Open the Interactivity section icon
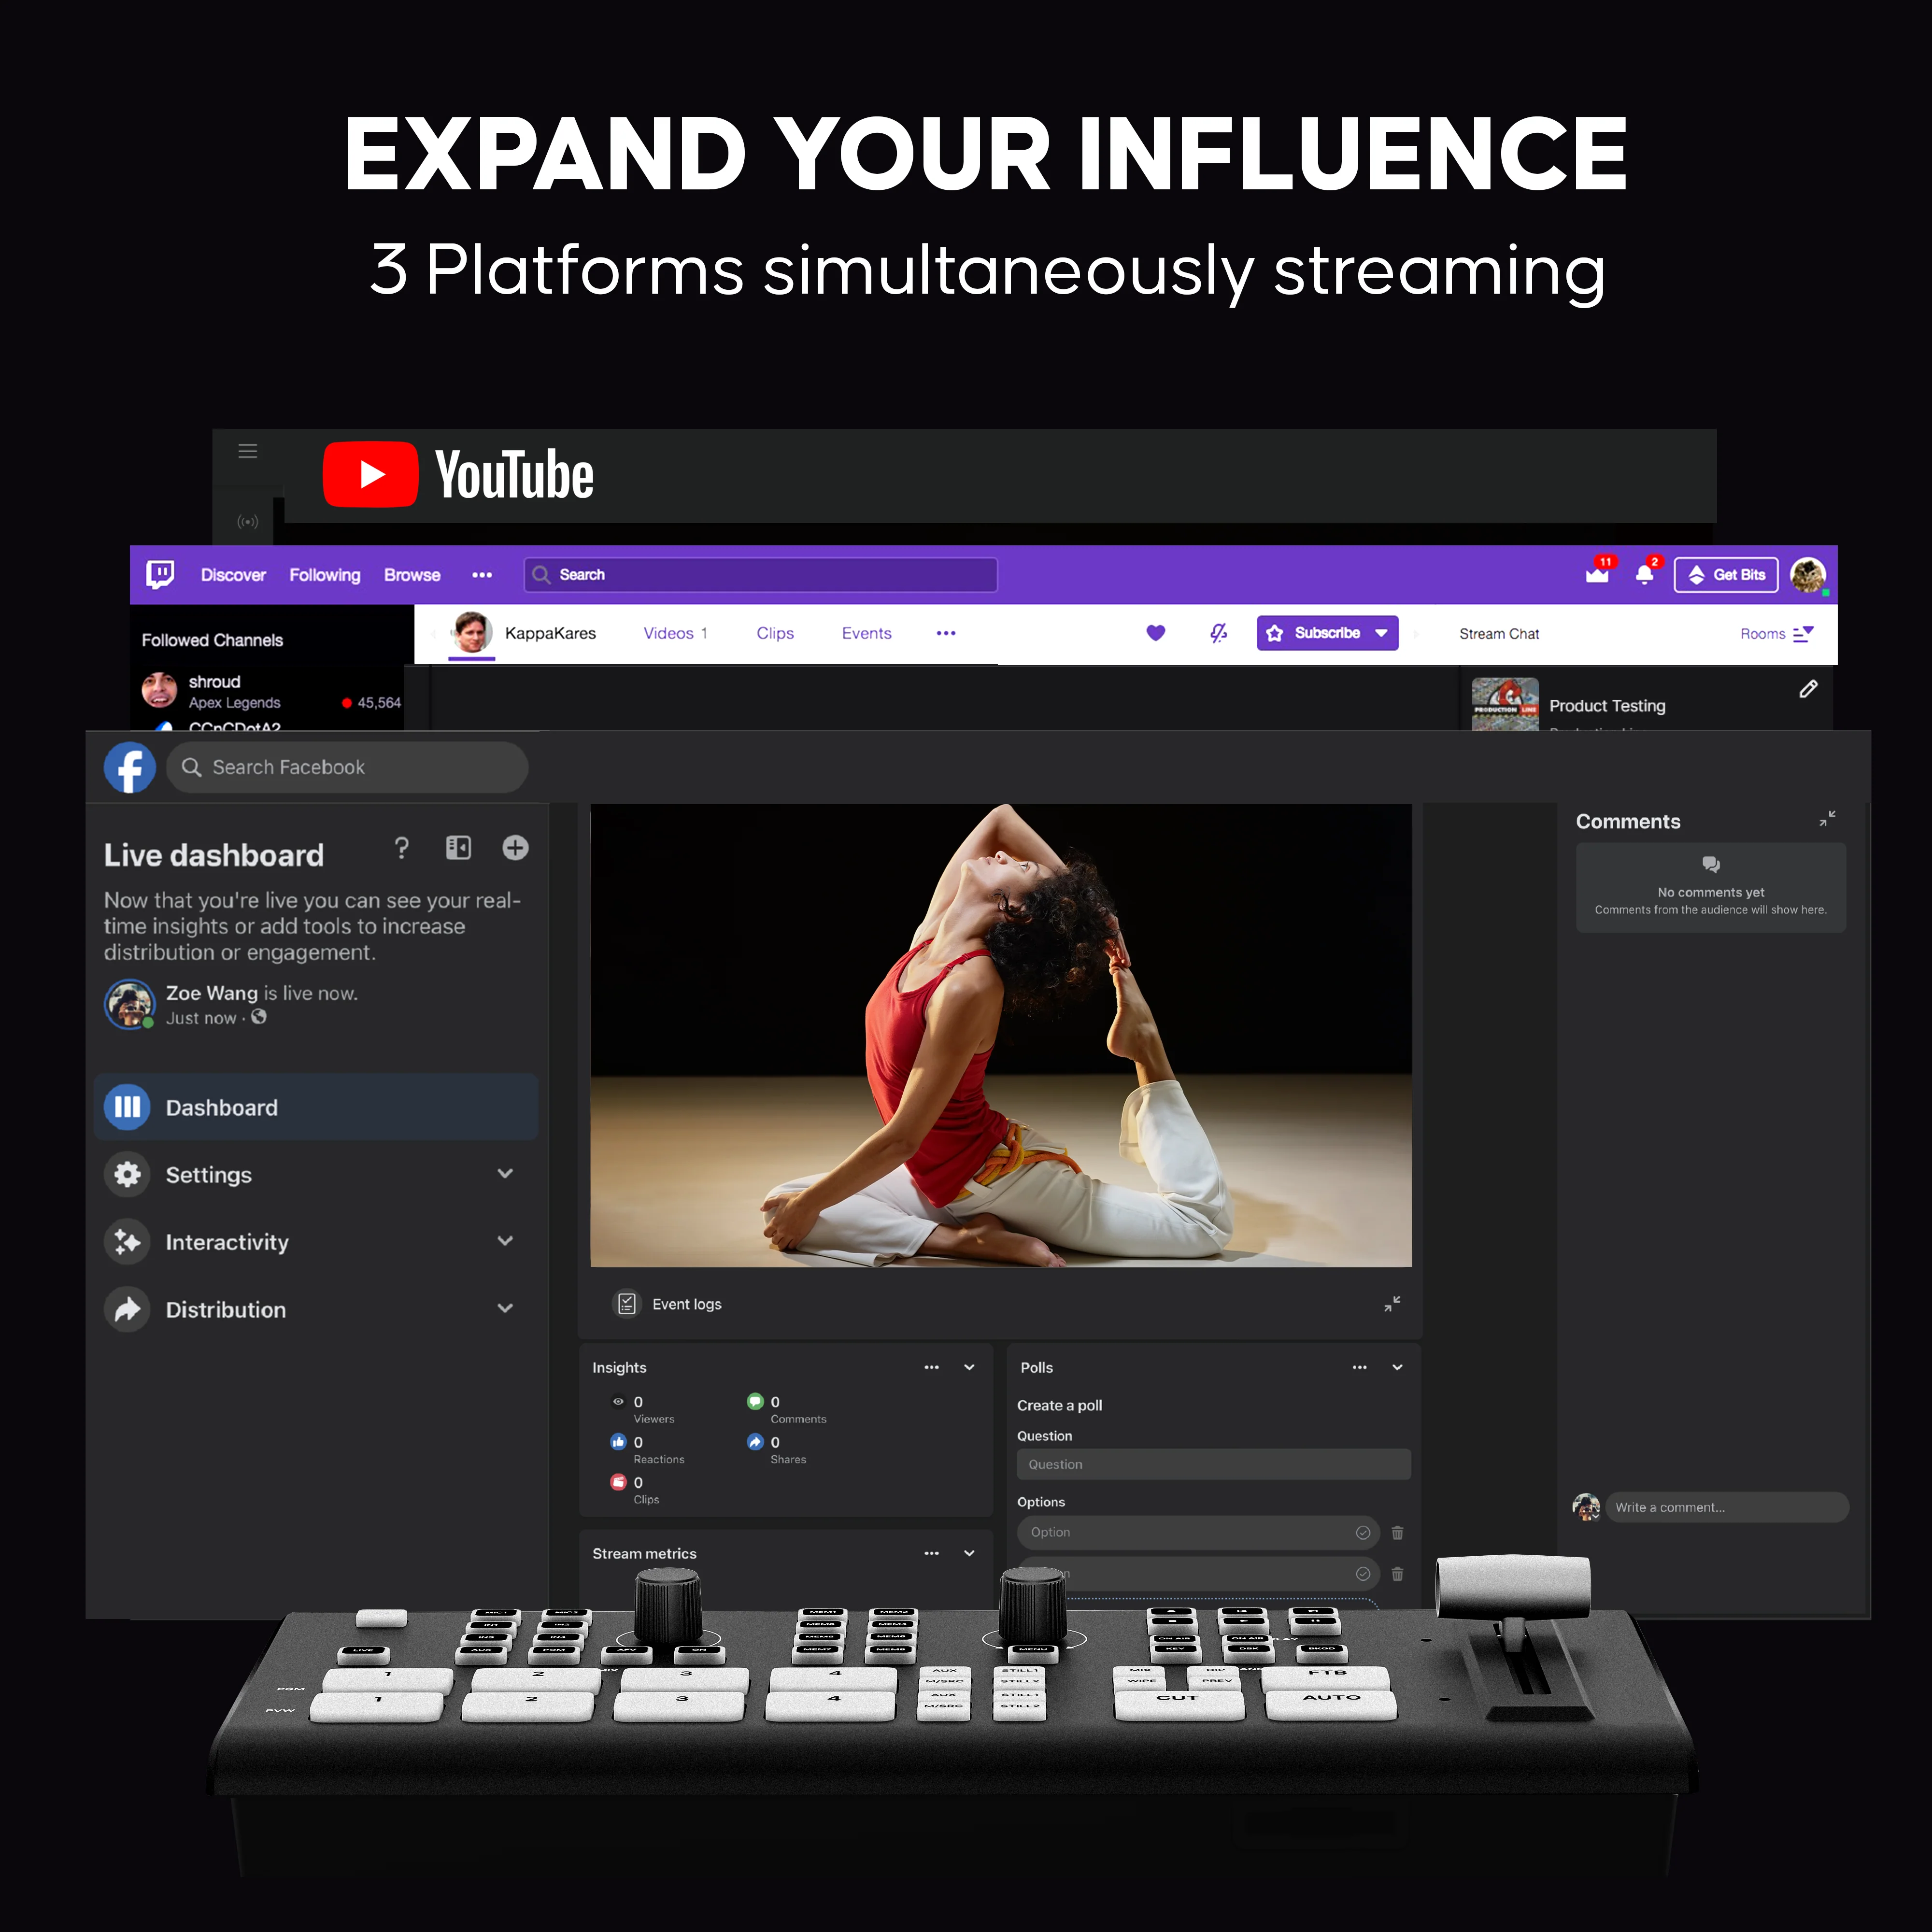1932x1932 pixels. (x=127, y=1242)
